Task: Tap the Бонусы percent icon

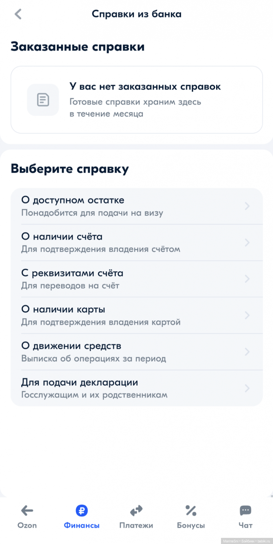Action: 191,511
